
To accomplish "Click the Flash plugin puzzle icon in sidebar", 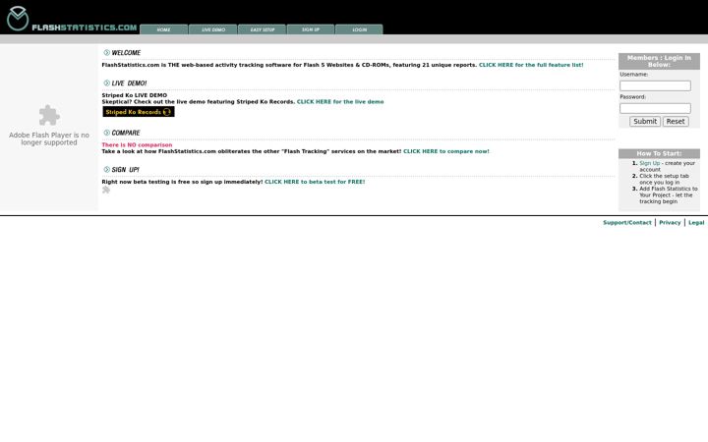I will [49, 116].
